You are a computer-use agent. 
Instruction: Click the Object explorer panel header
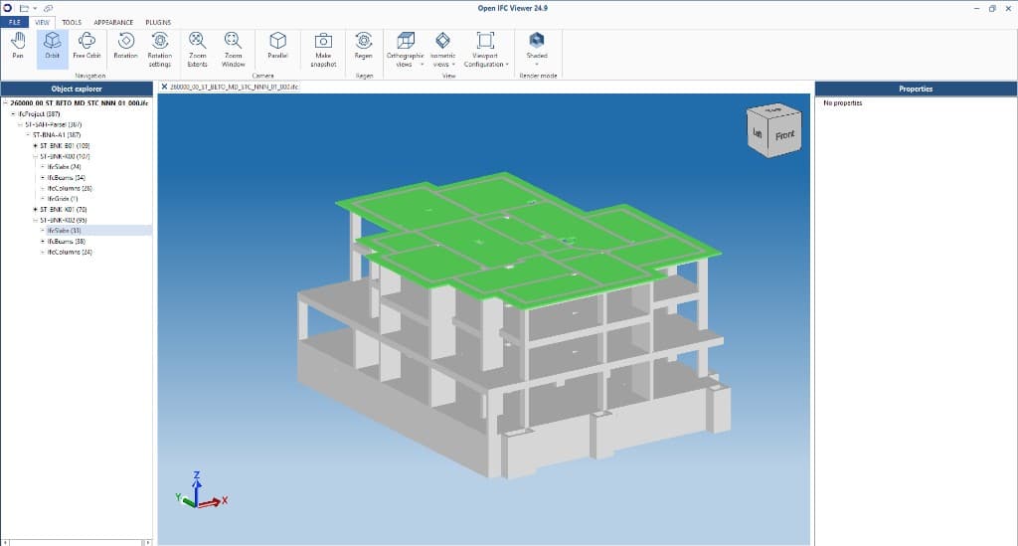tap(77, 89)
